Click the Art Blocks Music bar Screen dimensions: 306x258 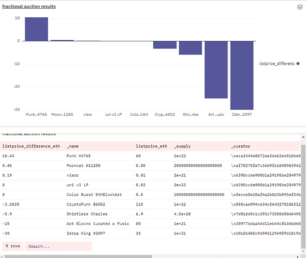pyautogui.click(x=216, y=69)
